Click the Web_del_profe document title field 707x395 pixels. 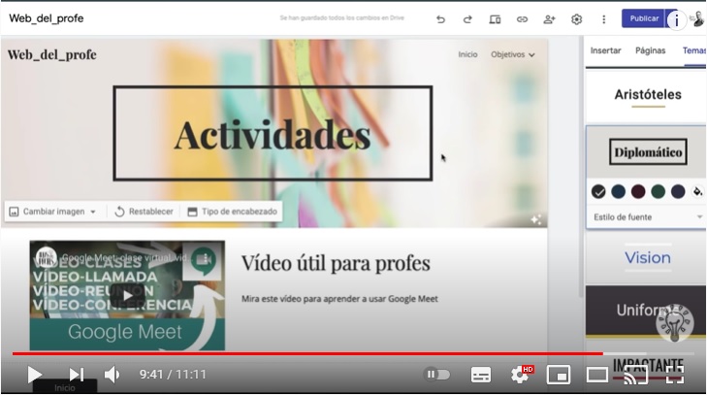pyautogui.click(x=47, y=18)
